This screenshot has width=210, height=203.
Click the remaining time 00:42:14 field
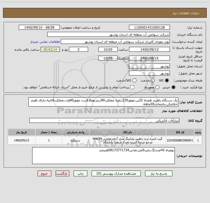coord(50,49)
